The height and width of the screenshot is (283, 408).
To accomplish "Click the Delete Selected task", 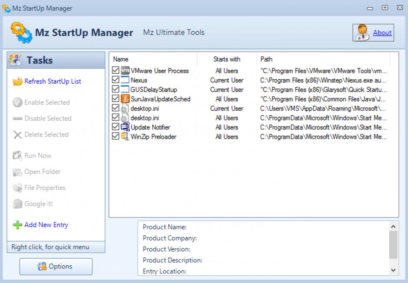I will (x=46, y=135).
